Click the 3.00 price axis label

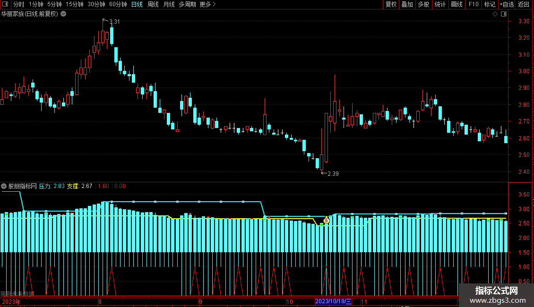[x=524, y=71]
